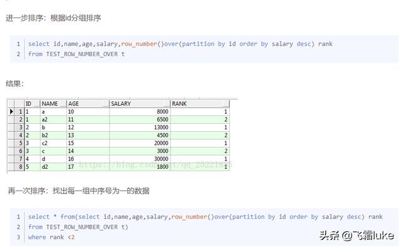Click the 结果： label above the table

coord(15,84)
